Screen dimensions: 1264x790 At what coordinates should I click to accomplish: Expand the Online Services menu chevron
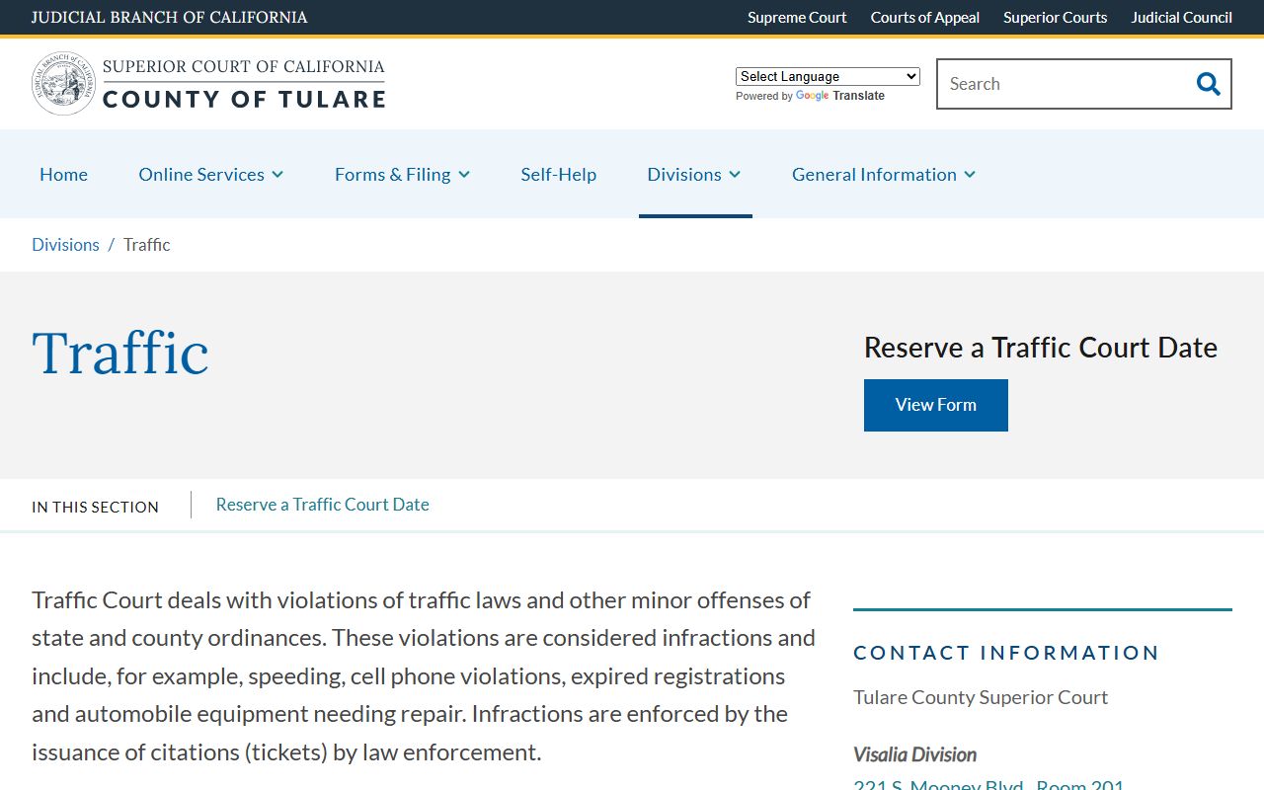(277, 175)
